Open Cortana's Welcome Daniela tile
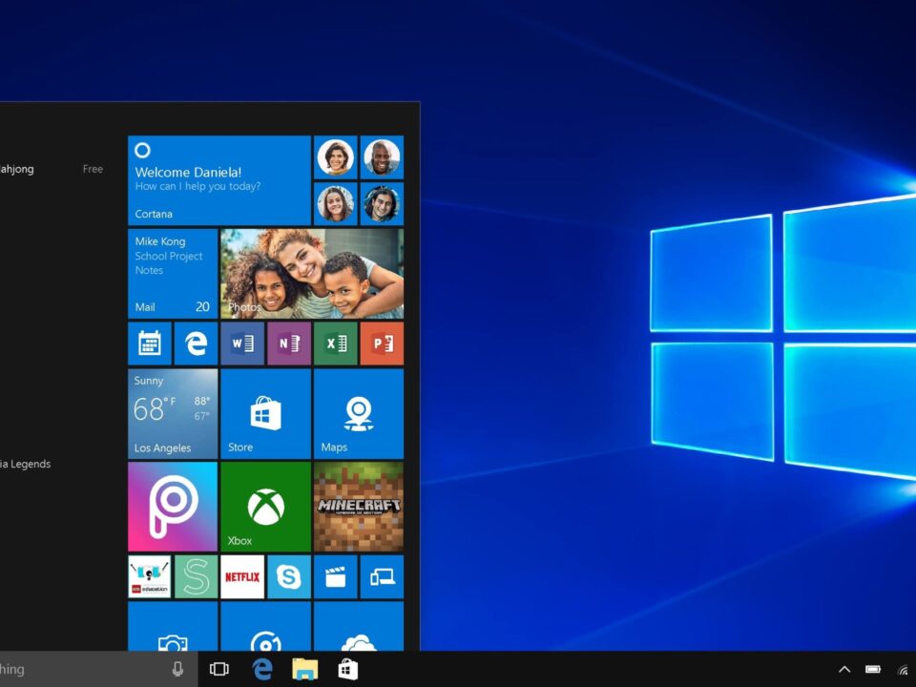 click(218, 179)
